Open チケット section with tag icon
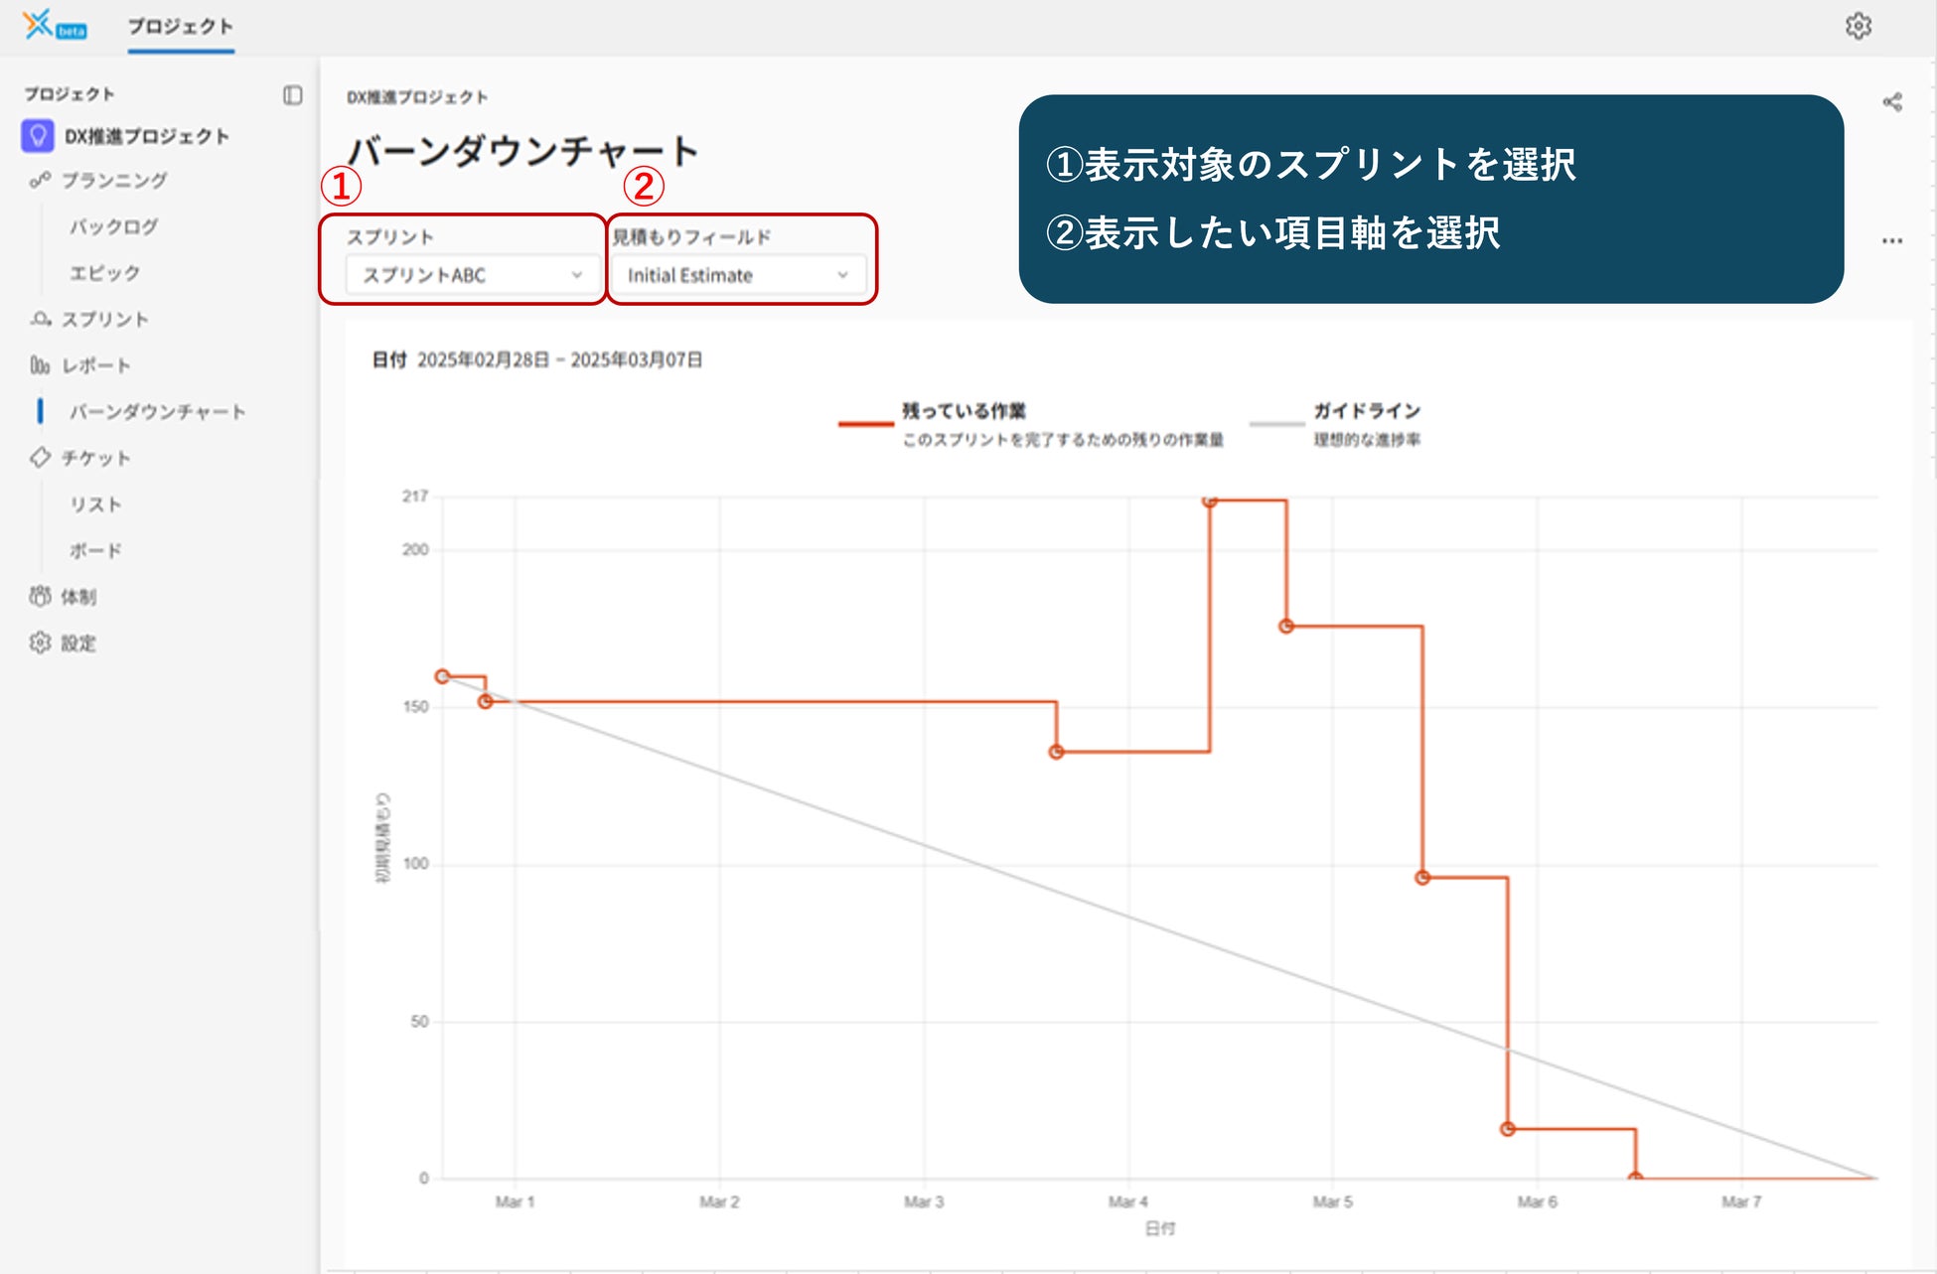Image resolution: width=1937 pixels, height=1274 pixels. [95, 458]
